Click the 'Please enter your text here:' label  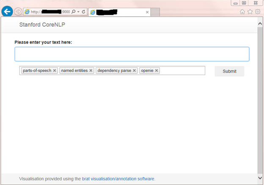pyautogui.click(x=43, y=42)
